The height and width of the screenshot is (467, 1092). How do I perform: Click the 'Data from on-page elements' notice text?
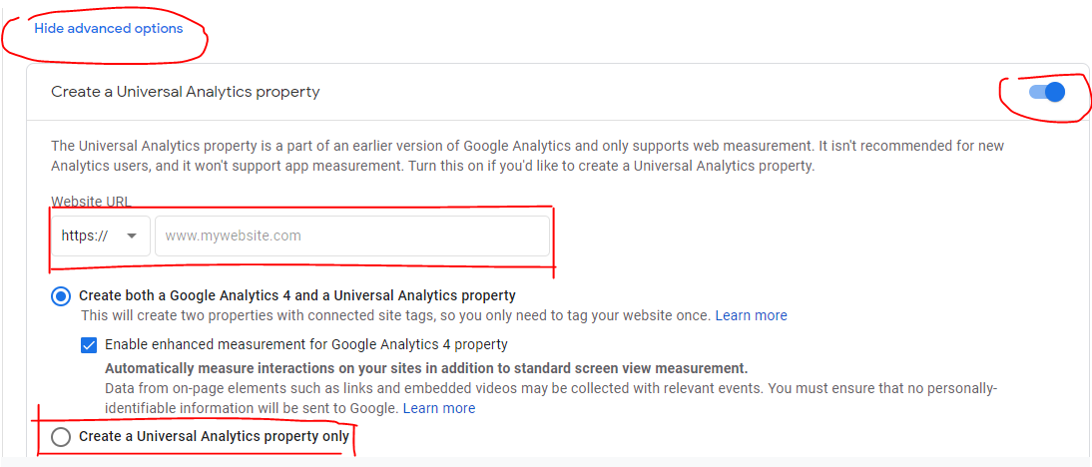tap(551, 398)
